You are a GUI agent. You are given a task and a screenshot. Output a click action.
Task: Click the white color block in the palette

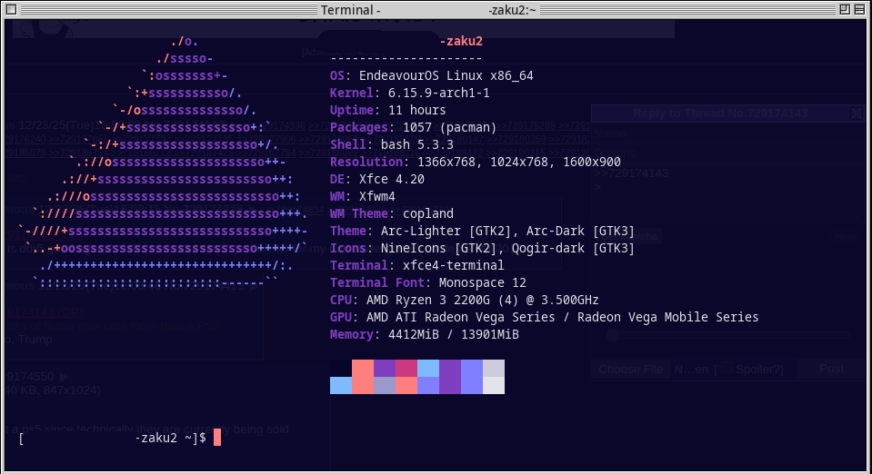click(x=494, y=385)
